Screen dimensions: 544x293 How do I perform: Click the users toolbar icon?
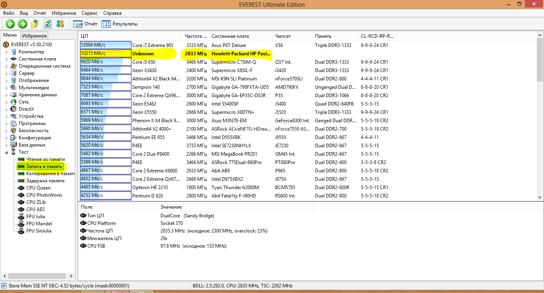click(x=60, y=24)
